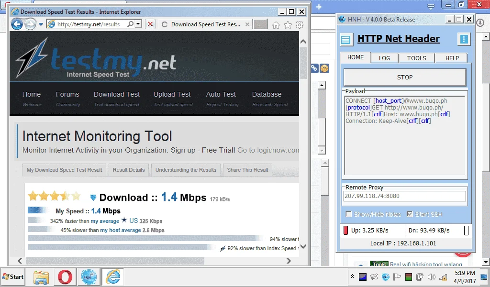The height and width of the screenshot is (287, 490).
Task: Expand the IE address bar dropdown
Action: pos(138,24)
